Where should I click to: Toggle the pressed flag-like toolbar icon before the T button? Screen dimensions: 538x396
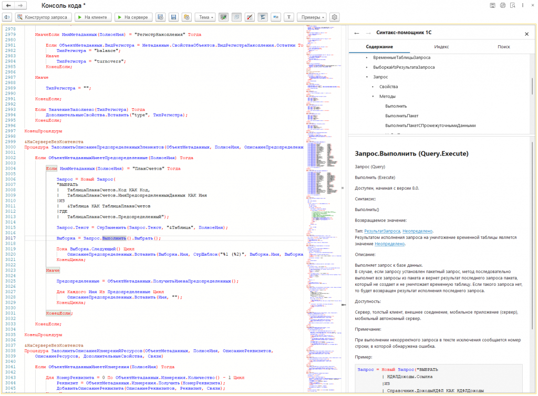point(263,17)
